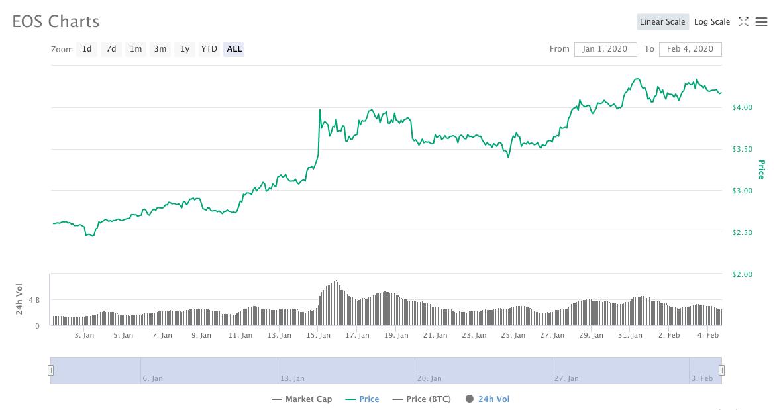This screenshot has width=775, height=410.
Task: Click the left handle of the range selector
Action: click(51, 370)
